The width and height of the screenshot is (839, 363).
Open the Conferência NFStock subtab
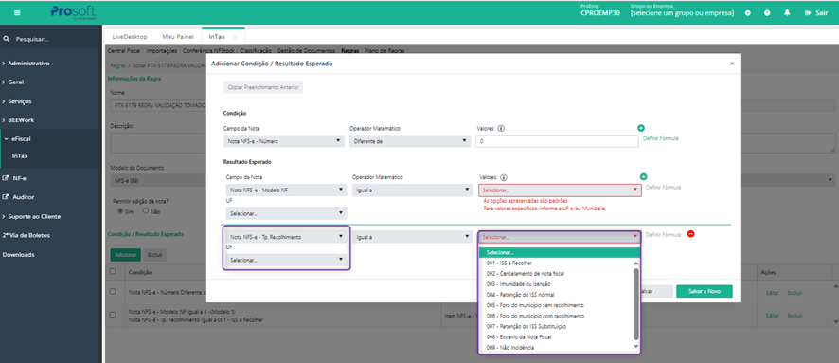click(x=208, y=51)
